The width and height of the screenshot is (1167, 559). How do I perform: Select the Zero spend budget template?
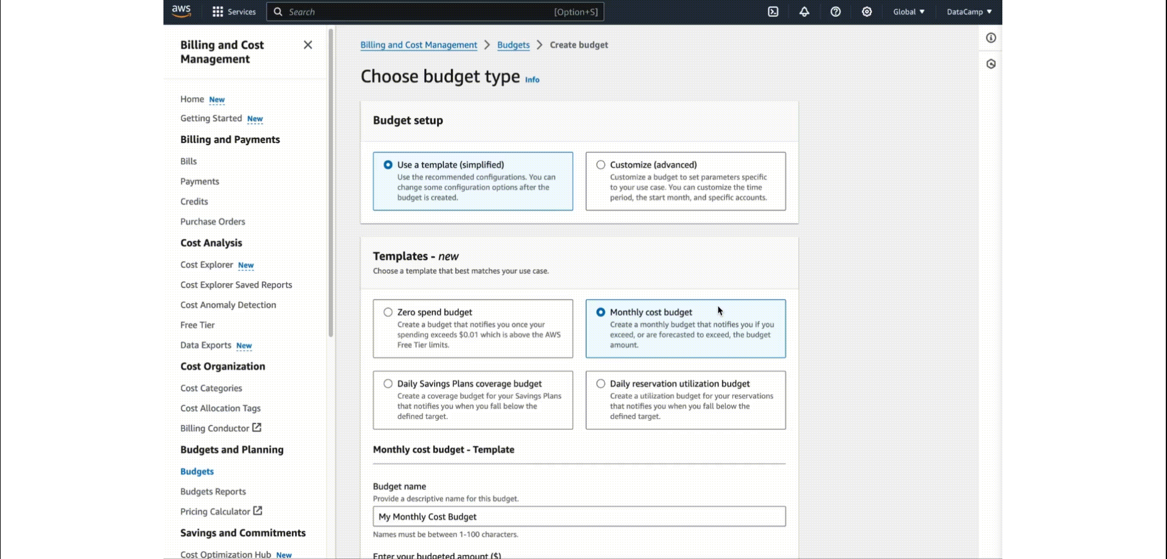pos(473,329)
